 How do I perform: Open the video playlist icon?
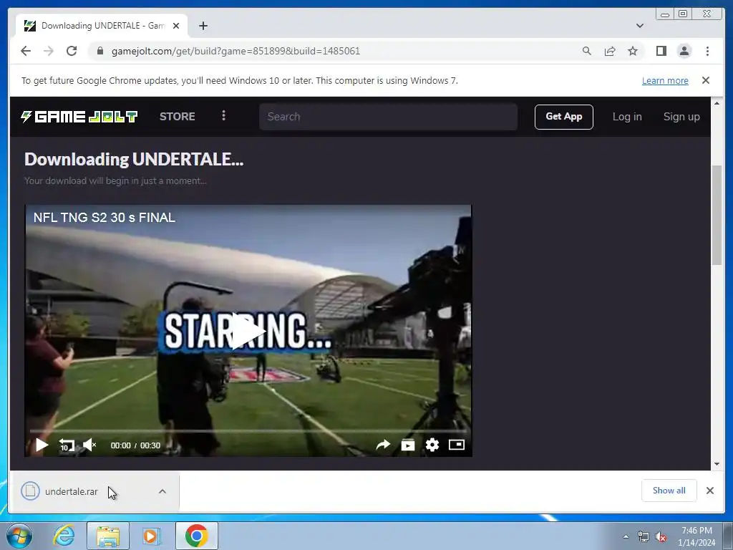(407, 445)
